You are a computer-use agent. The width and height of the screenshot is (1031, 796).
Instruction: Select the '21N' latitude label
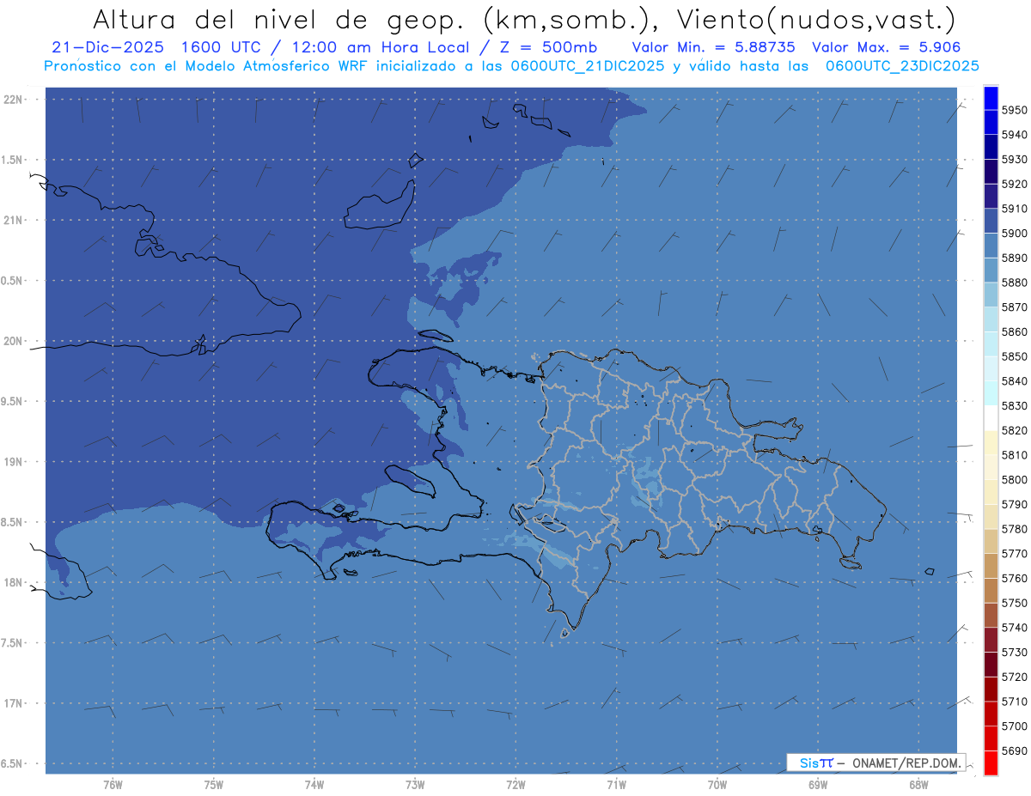click(x=13, y=220)
